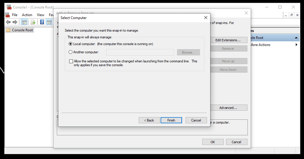Image resolution: width=304 pixels, height=159 pixels.
Task: Click the Remove button in snap-ins dialog
Action: (x=228, y=48)
